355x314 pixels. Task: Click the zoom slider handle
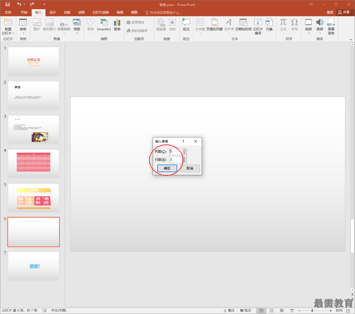pyautogui.click(x=312, y=310)
